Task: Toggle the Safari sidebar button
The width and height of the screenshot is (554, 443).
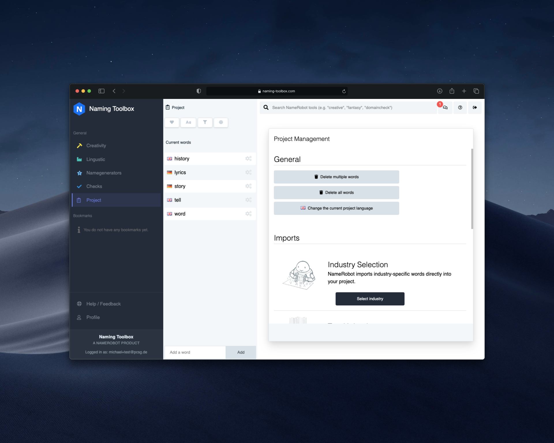Action: point(101,91)
